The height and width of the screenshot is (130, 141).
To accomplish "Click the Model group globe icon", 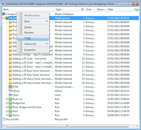I will pyautogui.click(x=7, y=18).
